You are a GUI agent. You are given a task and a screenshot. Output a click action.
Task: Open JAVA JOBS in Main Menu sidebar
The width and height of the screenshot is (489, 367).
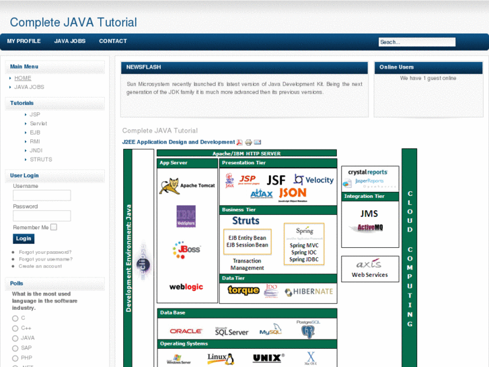click(29, 87)
